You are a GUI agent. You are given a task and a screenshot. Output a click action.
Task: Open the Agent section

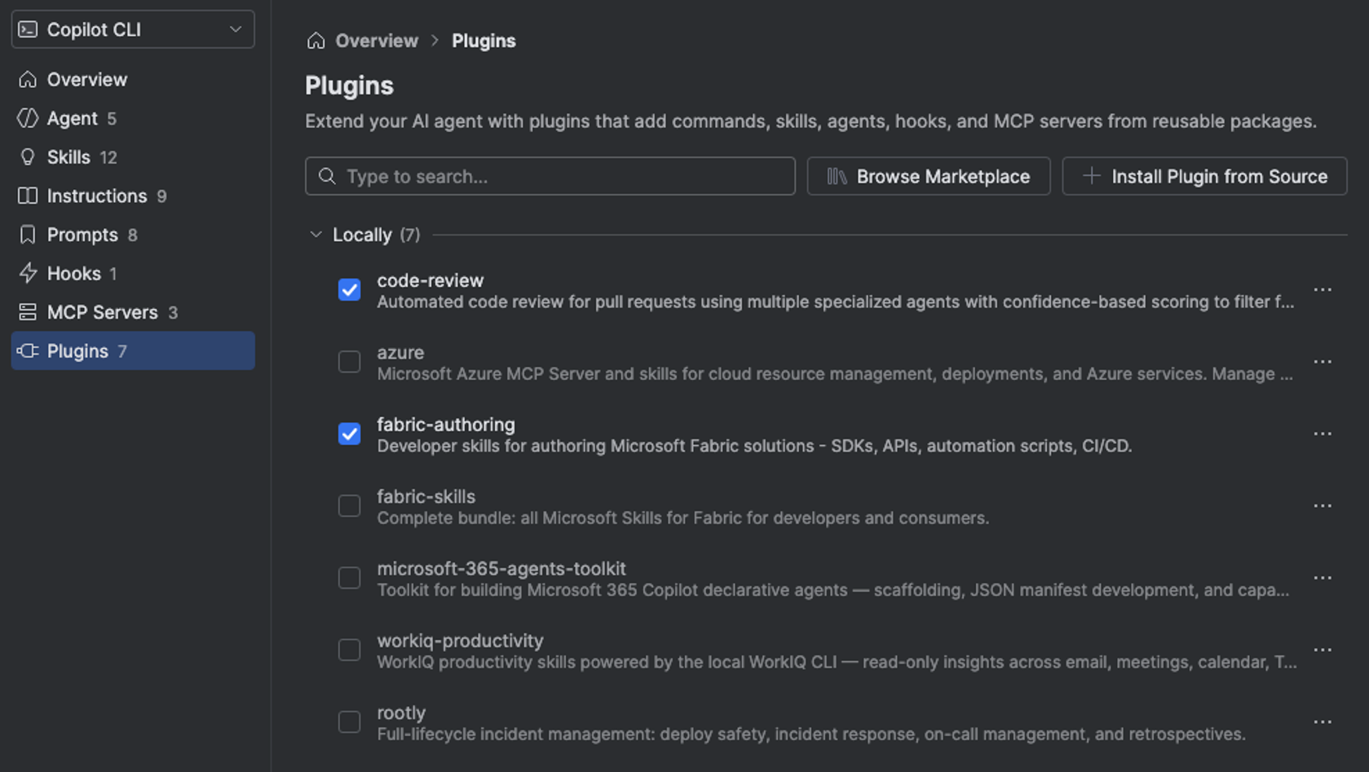pos(133,118)
